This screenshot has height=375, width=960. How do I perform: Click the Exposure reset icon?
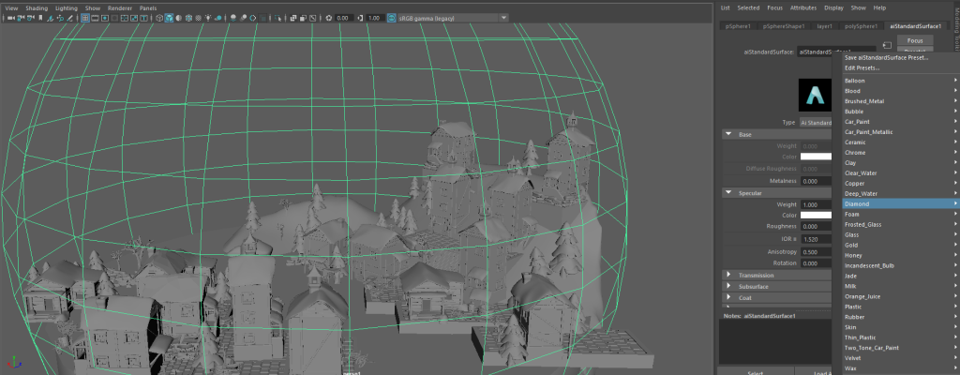click(329, 18)
